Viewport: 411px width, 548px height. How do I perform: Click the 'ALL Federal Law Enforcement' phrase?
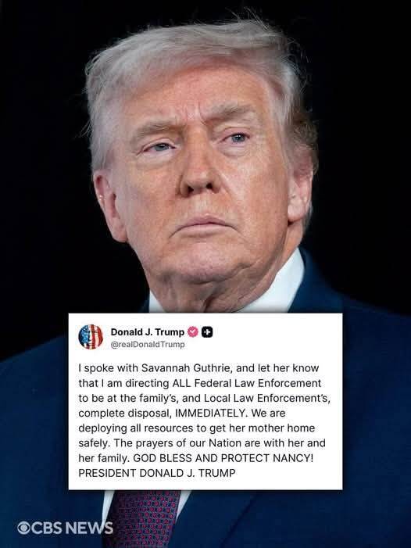pos(247,383)
